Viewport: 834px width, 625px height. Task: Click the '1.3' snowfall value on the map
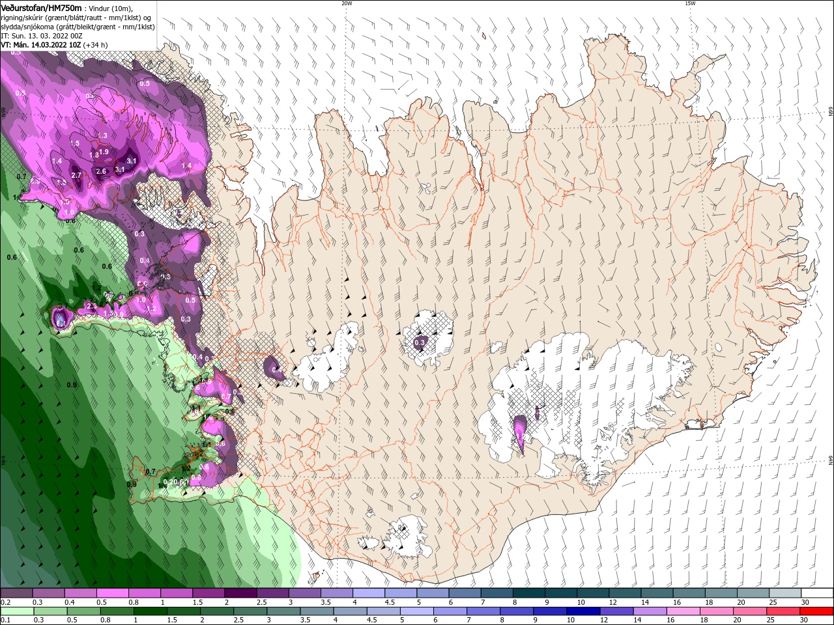(x=102, y=135)
